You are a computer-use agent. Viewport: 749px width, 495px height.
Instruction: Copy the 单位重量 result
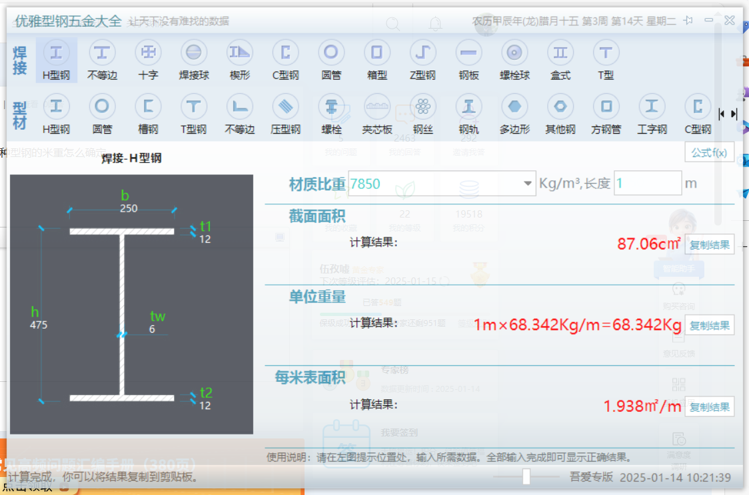coord(710,325)
